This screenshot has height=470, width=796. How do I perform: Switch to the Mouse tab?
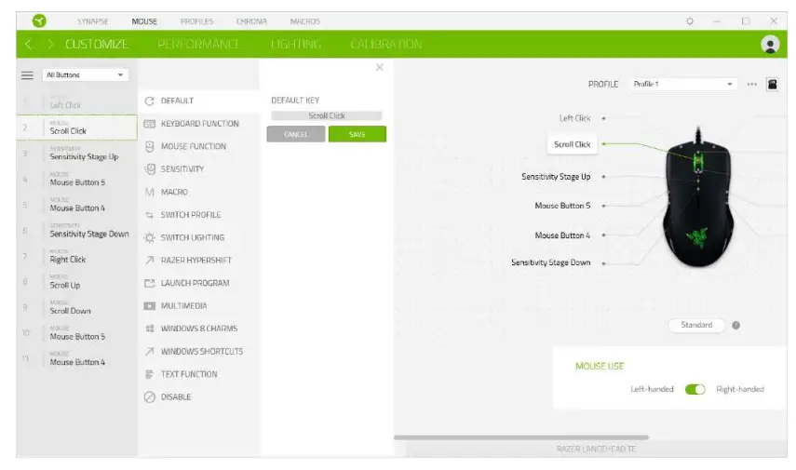[144, 21]
